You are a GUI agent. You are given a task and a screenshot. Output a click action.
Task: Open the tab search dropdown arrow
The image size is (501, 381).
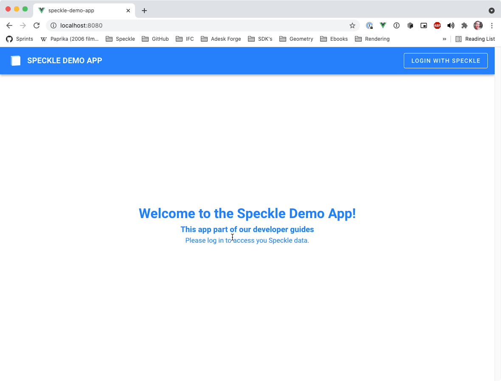(x=492, y=11)
